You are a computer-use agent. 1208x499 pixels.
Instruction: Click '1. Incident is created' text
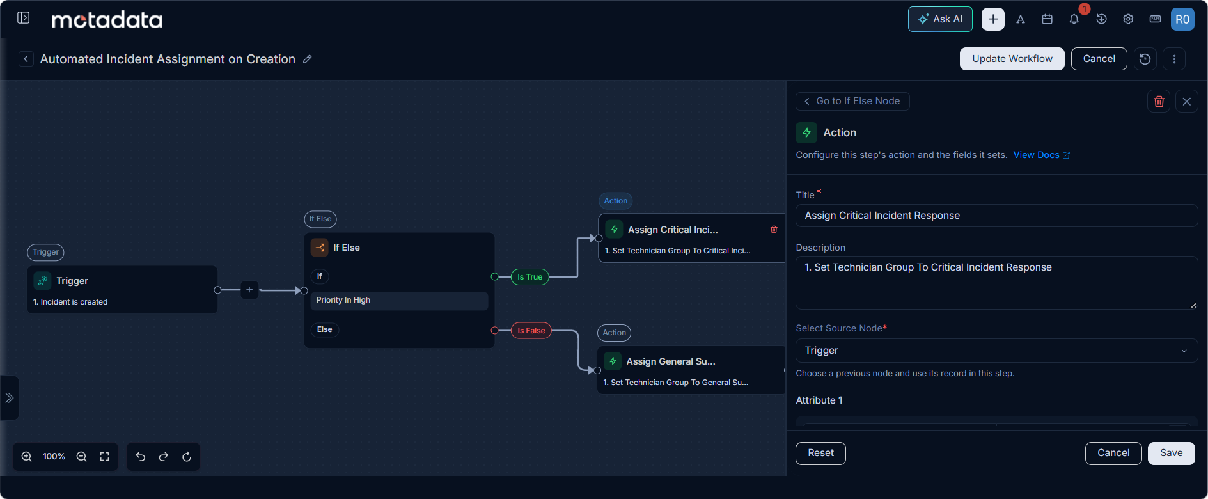[70, 302]
